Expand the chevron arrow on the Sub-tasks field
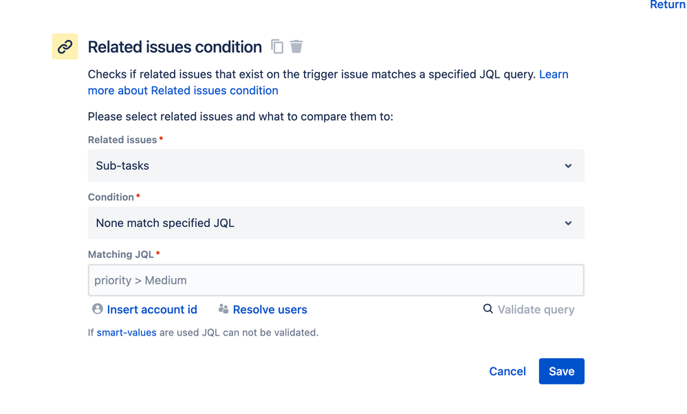The image size is (687, 414). tap(568, 166)
